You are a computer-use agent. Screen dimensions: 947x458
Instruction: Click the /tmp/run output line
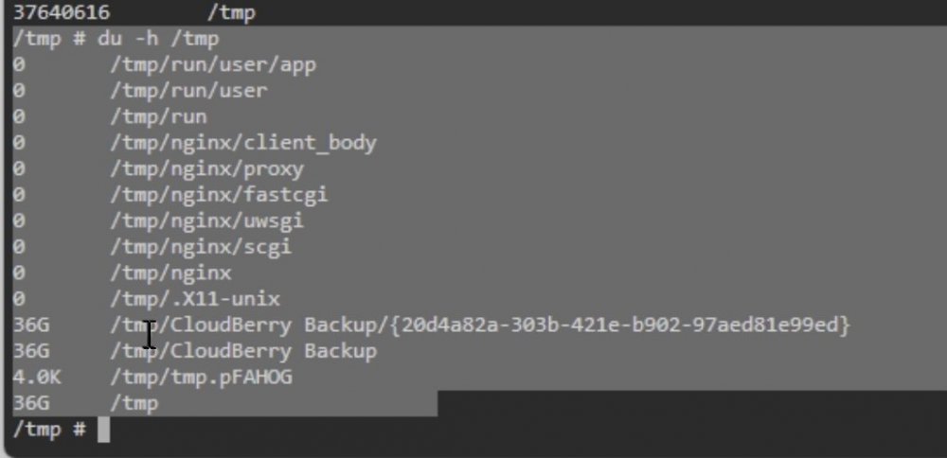[x=110, y=117]
